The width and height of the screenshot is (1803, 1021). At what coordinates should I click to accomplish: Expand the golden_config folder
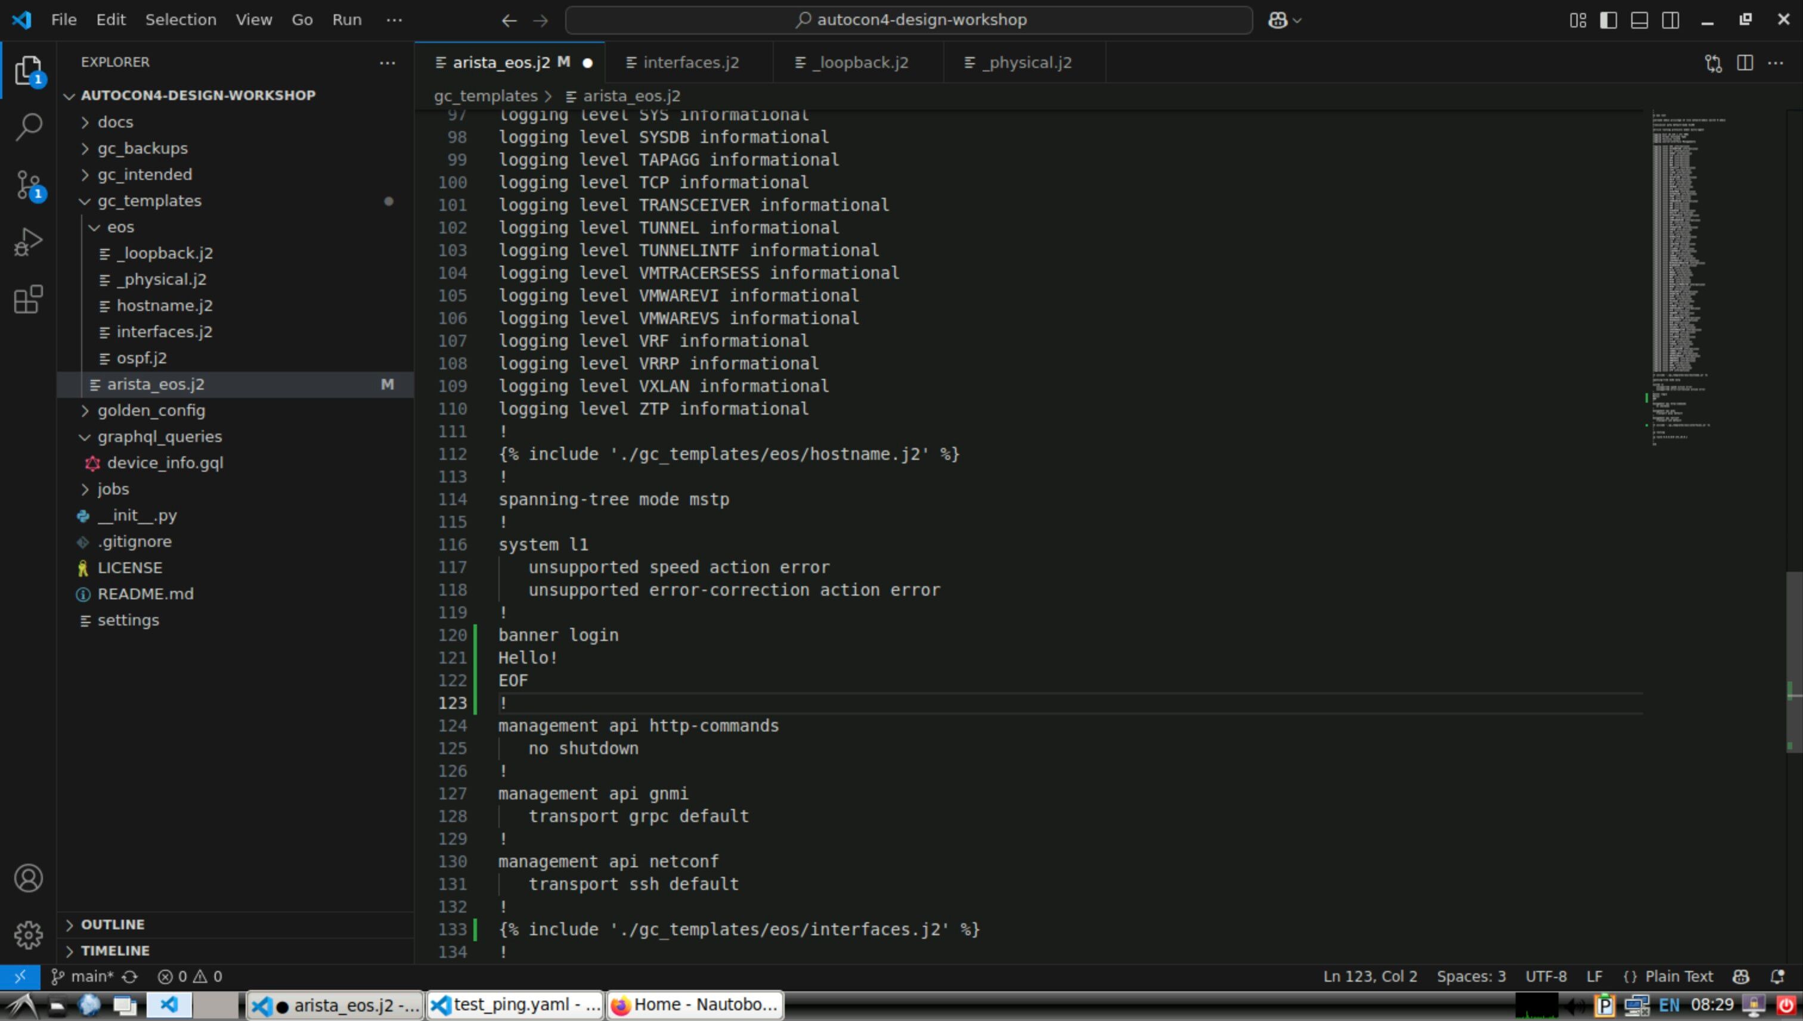pos(151,410)
